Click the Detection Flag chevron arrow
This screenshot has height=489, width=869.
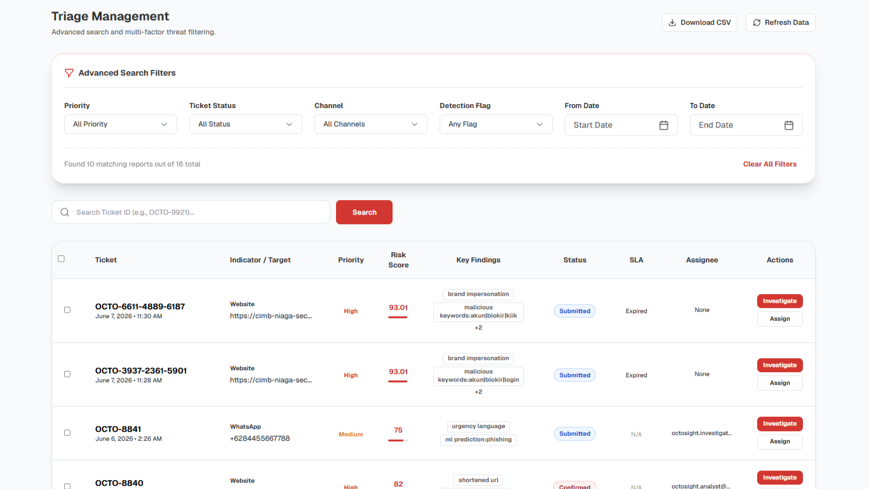[539, 124]
